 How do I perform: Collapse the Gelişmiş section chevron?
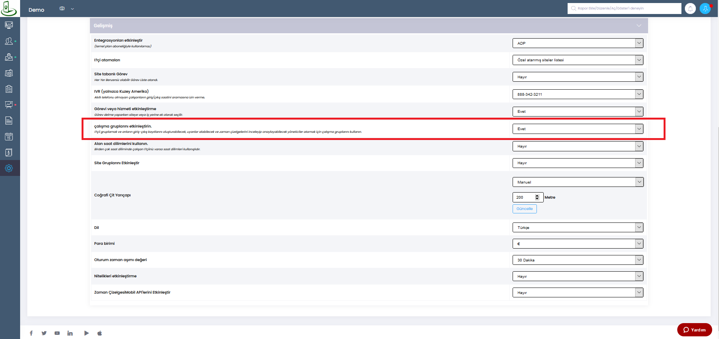[639, 26]
